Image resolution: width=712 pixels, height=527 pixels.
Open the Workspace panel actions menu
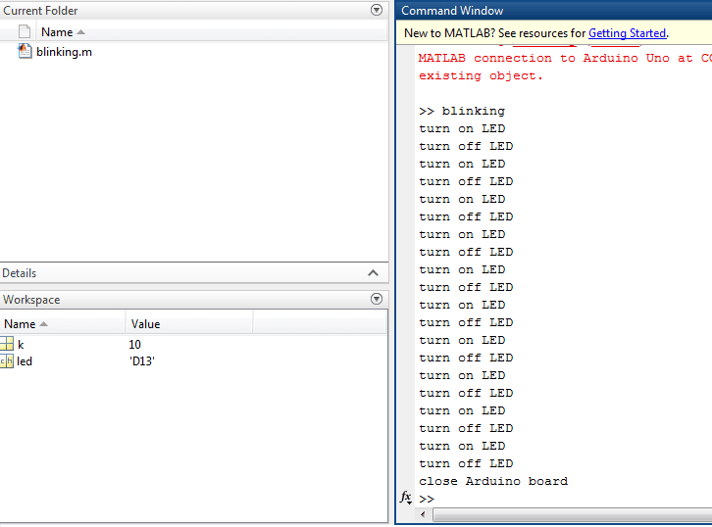tap(376, 299)
